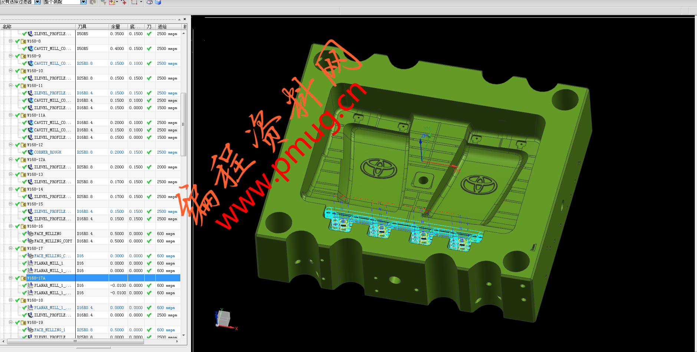Click the W168-14 folder icon
697x352 pixels.
point(23,189)
